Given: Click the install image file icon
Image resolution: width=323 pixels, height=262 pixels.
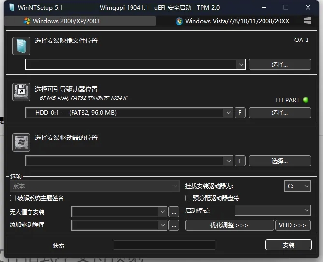Looking at the screenshot, I should click(21, 46).
